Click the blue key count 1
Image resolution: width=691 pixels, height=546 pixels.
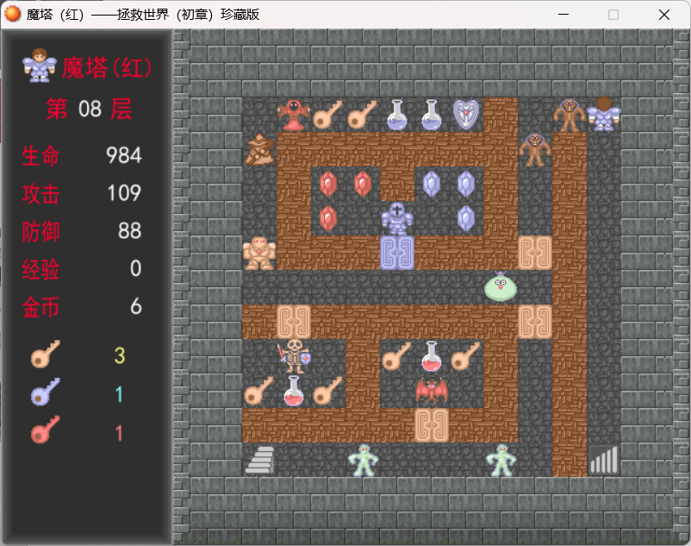pyautogui.click(x=119, y=394)
